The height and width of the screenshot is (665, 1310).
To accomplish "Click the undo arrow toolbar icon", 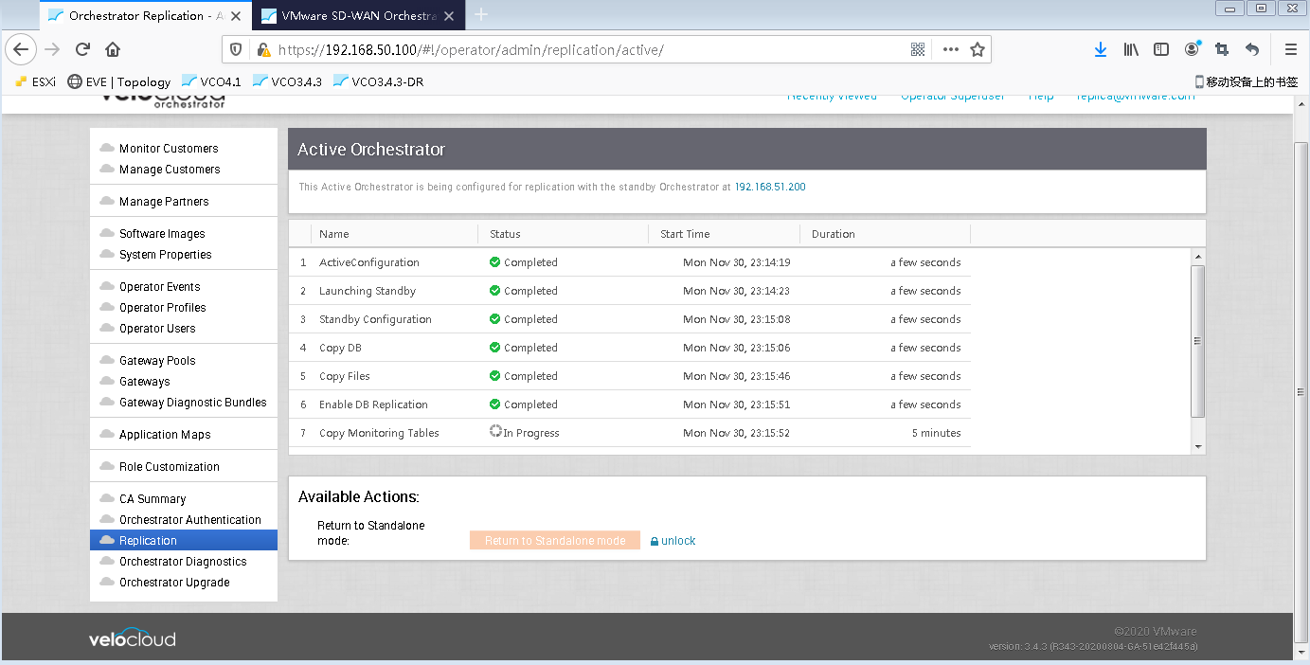I will pyautogui.click(x=1252, y=49).
